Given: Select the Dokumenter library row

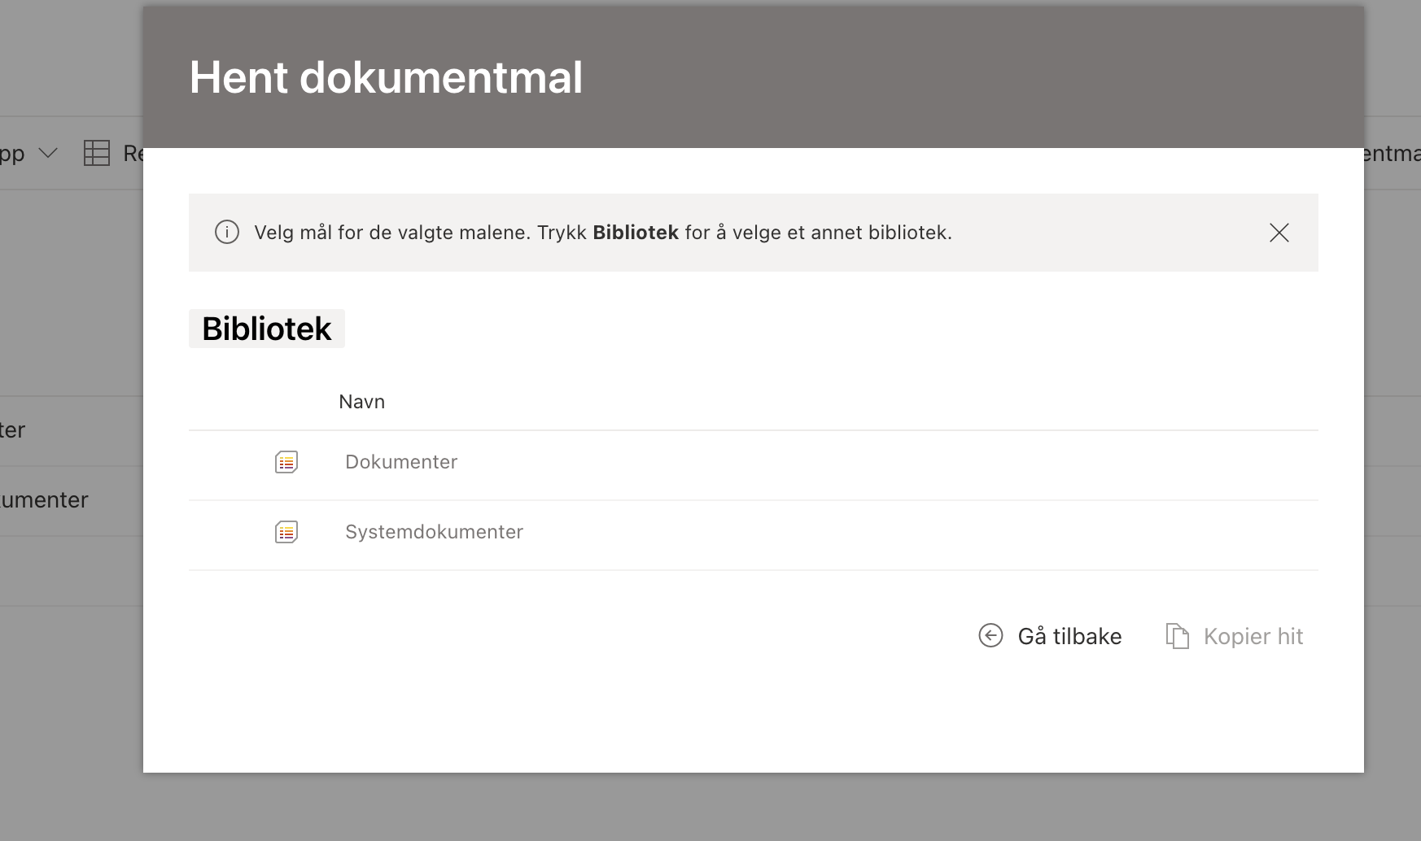Looking at the screenshot, I should (x=754, y=465).
